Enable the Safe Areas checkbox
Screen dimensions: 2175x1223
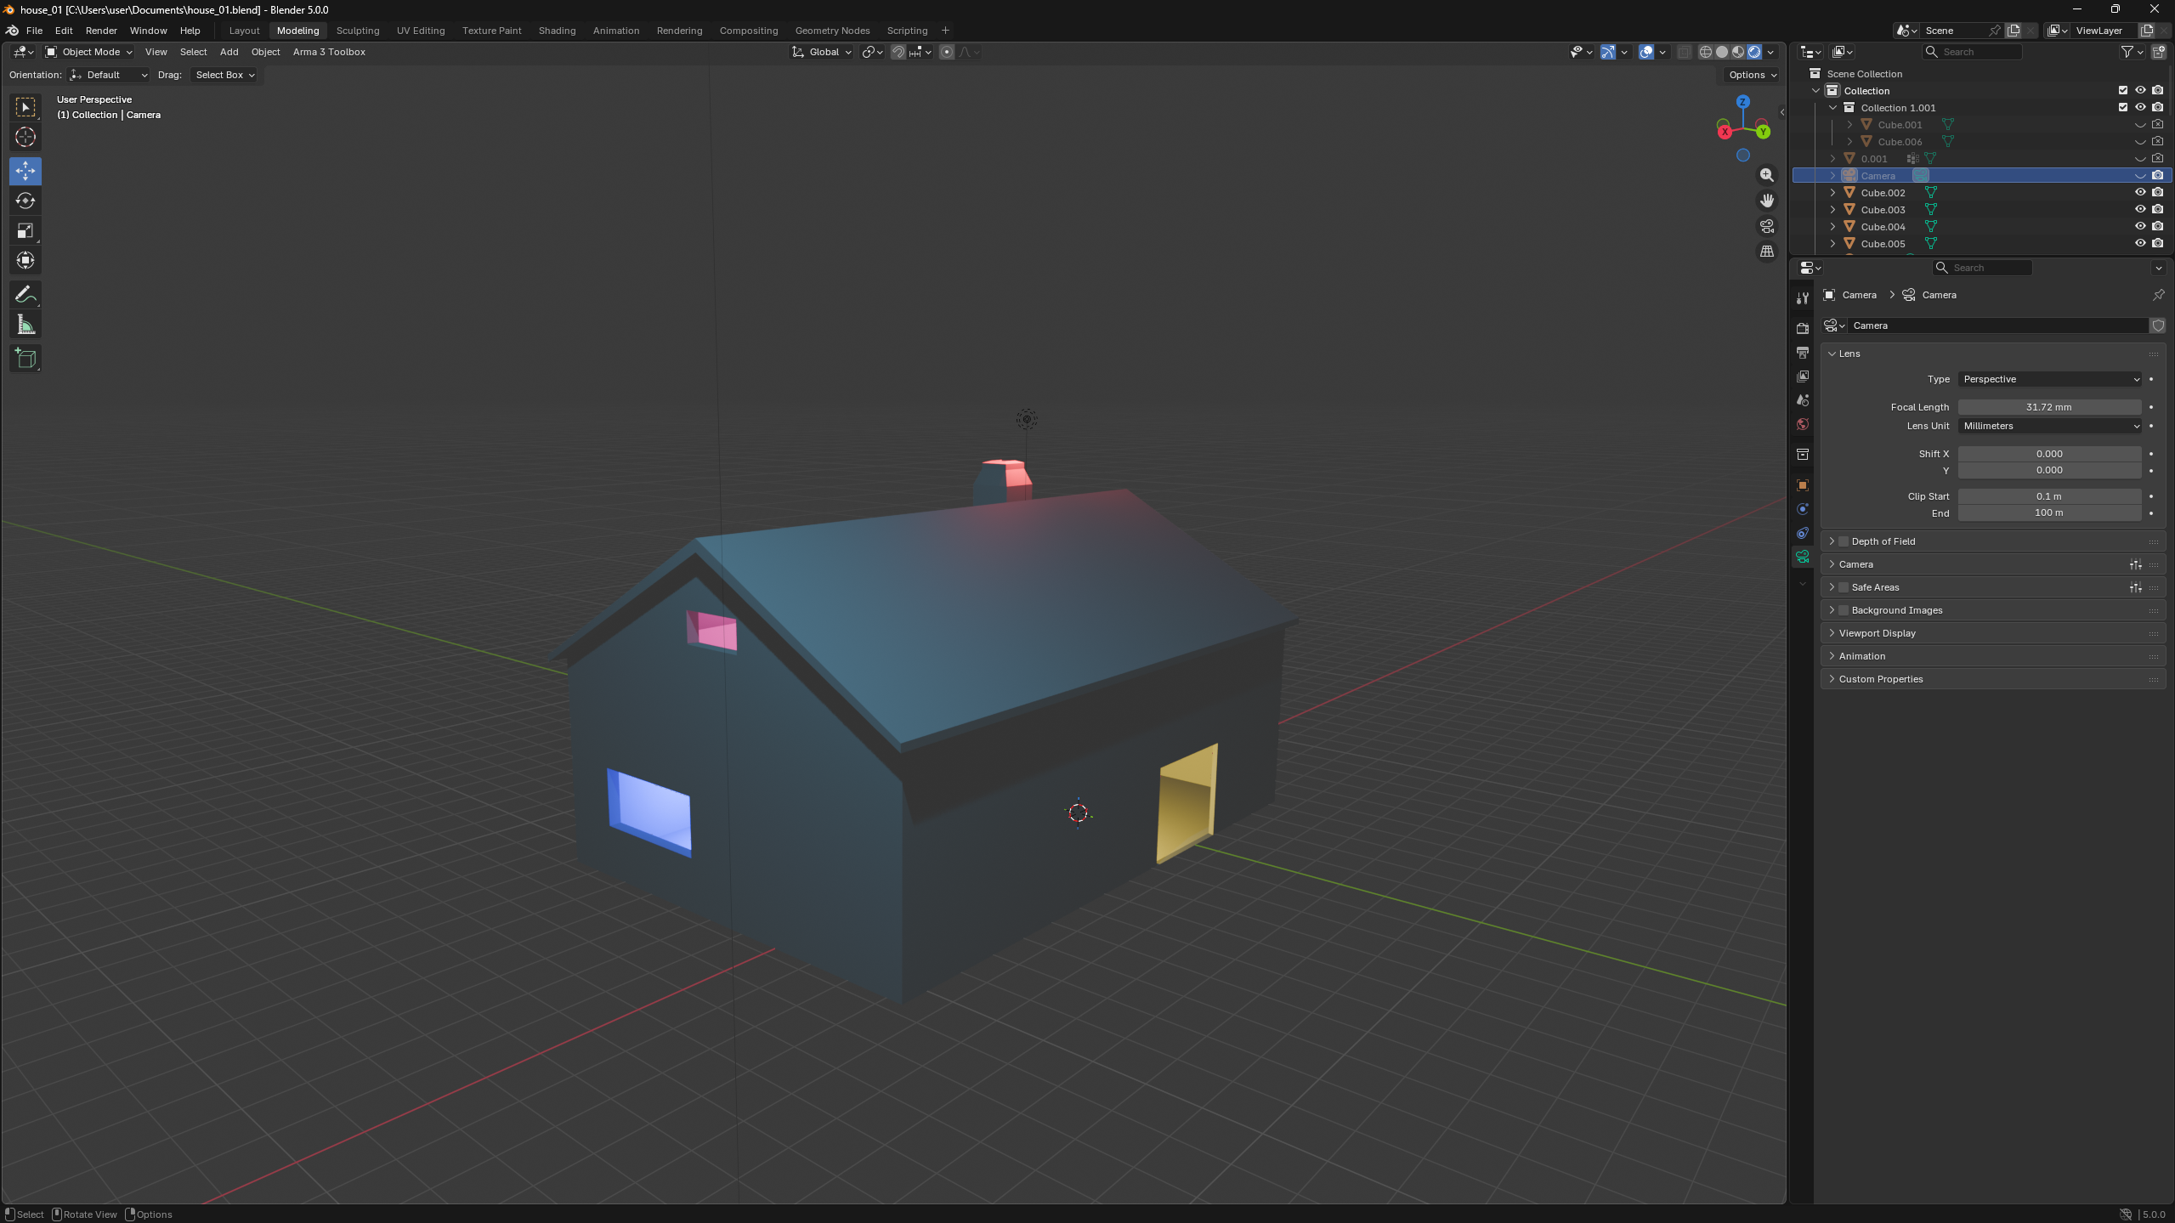pyautogui.click(x=1844, y=587)
